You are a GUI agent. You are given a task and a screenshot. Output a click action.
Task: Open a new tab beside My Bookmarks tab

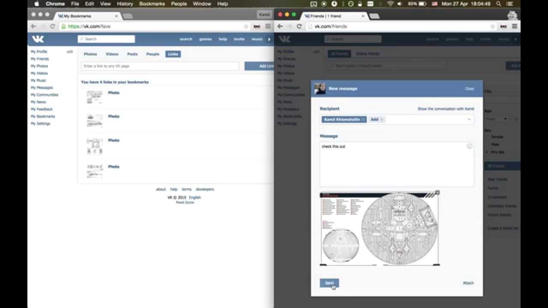click(x=128, y=16)
